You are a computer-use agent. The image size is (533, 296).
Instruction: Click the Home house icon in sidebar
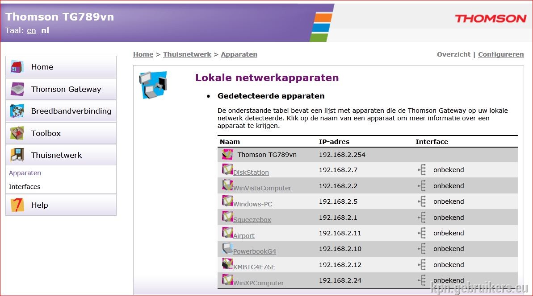[x=17, y=67]
